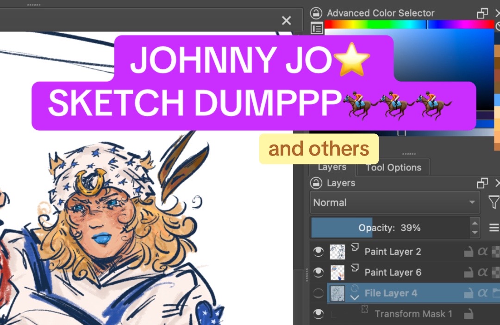The image size is (500, 325).
Task: Select Paint Layer 2 name
Action: tap(393, 252)
